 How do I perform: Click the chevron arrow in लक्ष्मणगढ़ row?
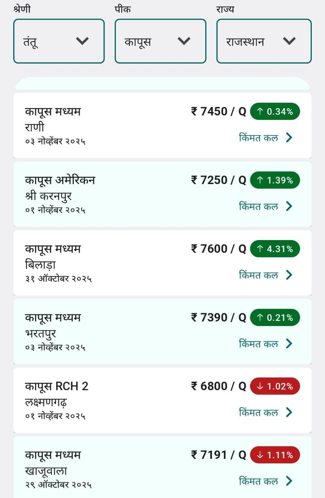[289, 412]
